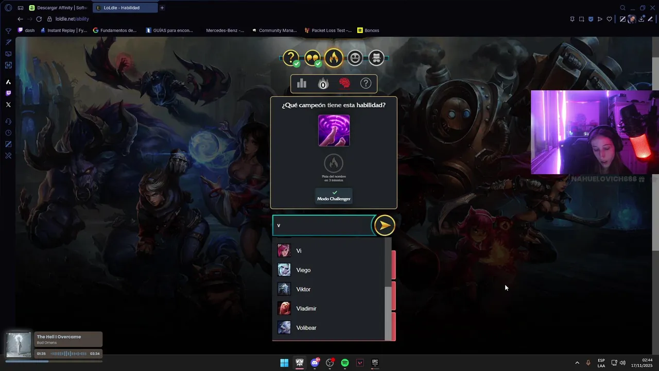Open Epic Games launcher from taskbar

pyautogui.click(x=375, y=363)
